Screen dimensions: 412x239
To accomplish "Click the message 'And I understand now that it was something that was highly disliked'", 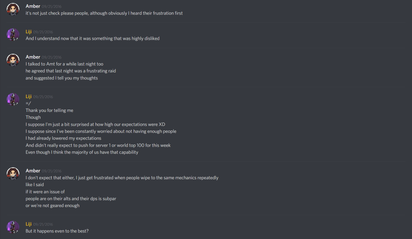I will click(x=92, y=38).
